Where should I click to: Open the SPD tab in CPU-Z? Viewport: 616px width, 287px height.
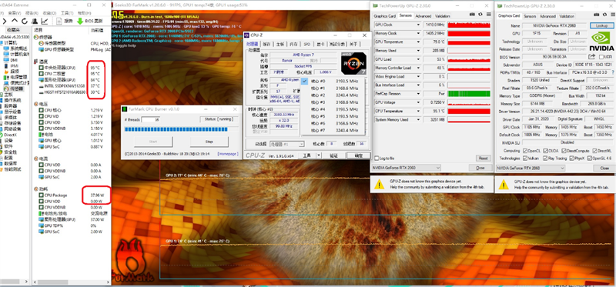tap(306, 45)
